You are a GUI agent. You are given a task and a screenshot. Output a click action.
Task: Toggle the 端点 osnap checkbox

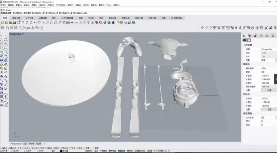pyautogui.click(x=2, y=148)
